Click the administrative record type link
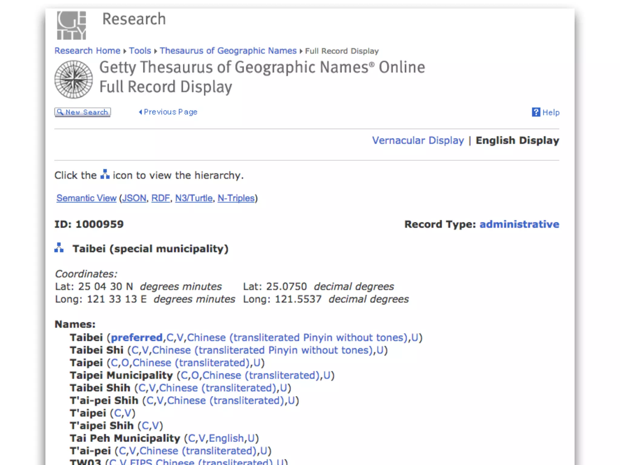Image resolution: width=620 pixels, height=465 pixels. click(519, 224)
